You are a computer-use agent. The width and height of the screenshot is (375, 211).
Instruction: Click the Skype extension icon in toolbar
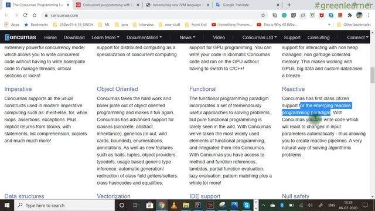[331, 15]
